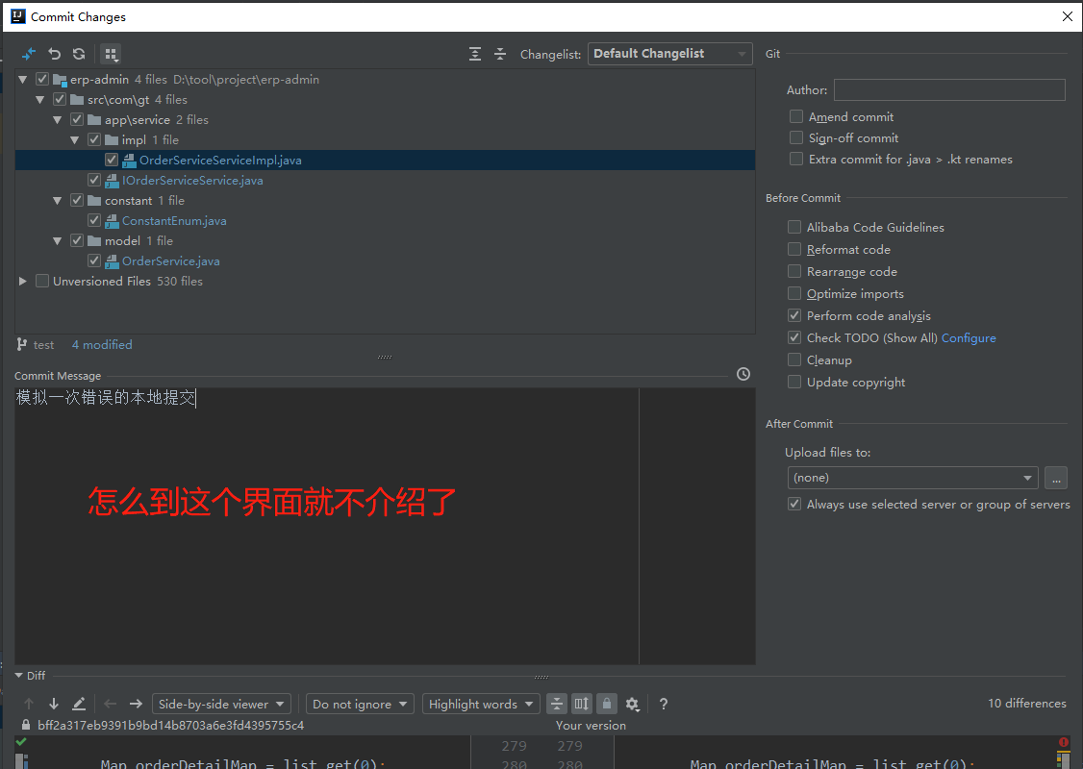Open Diff settings gear icon
This screenshot has width=1083, height=769.
click(x=632, y=704)
